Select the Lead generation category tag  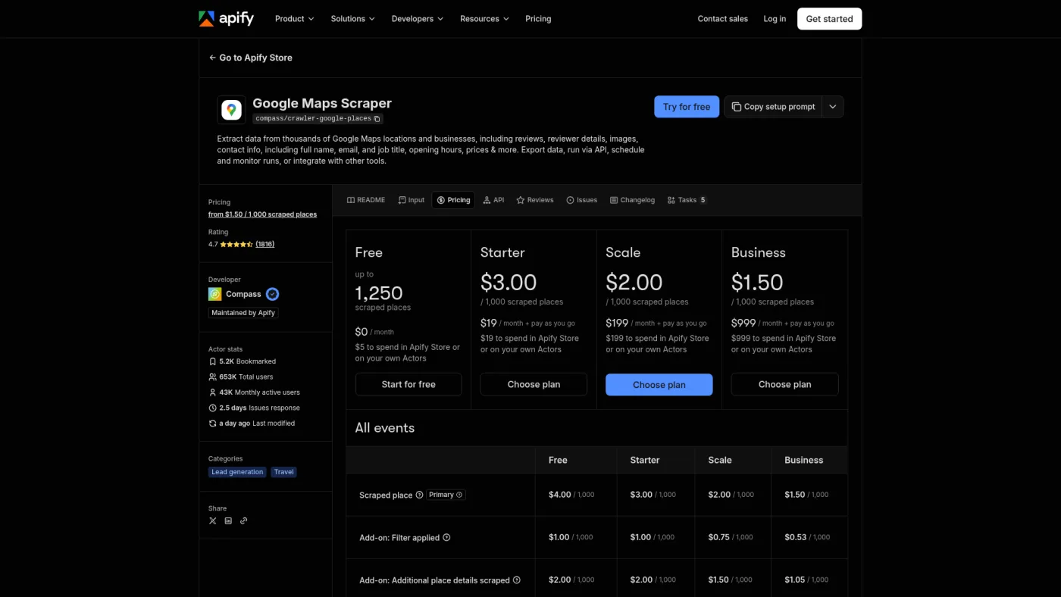click(237, 472)
